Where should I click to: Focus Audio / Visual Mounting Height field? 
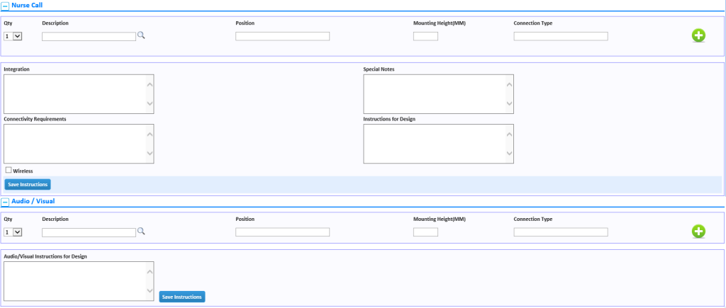coord(425,232)
